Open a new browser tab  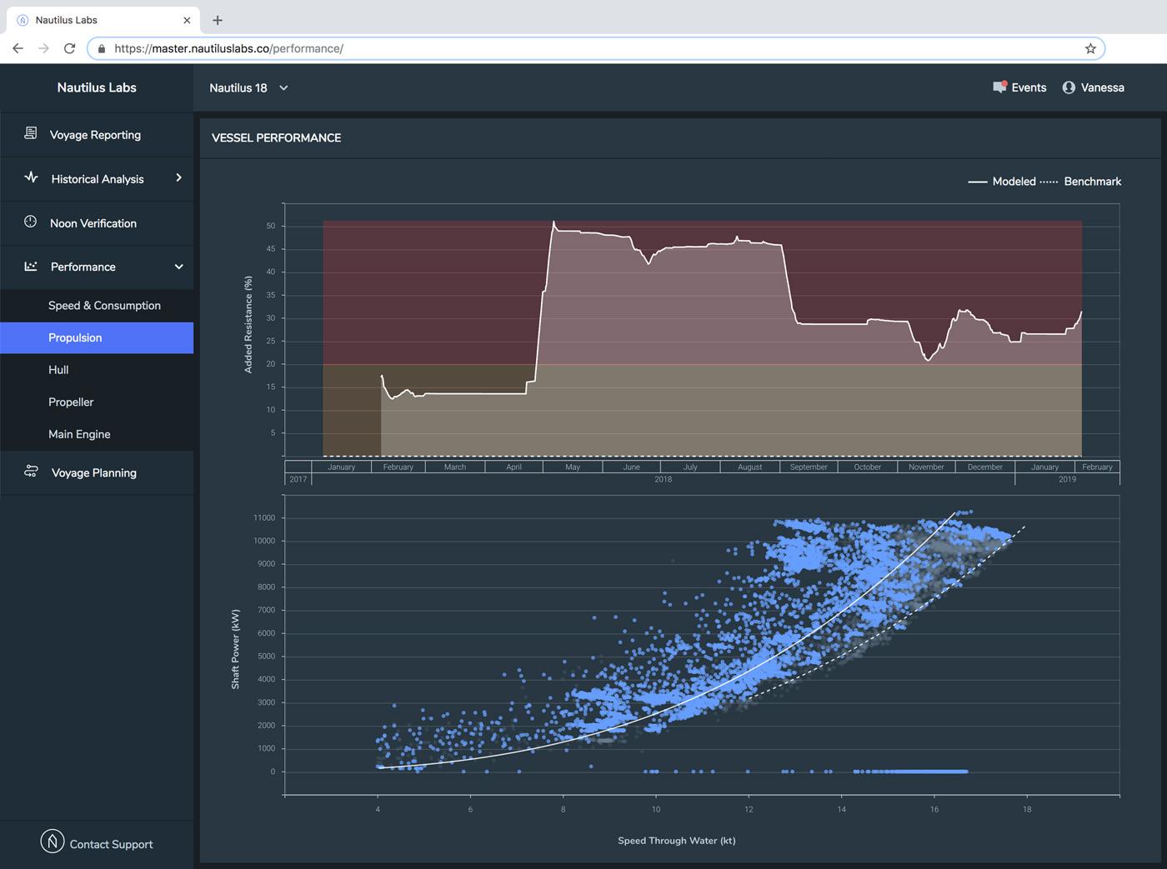point(218,20)
